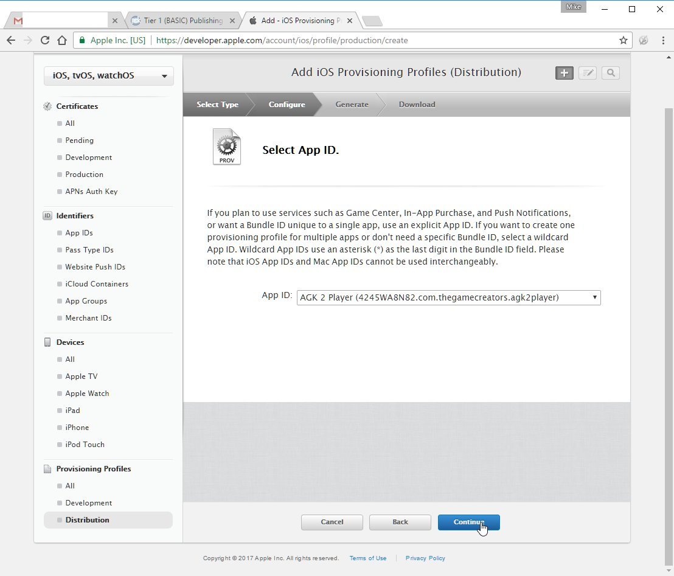The image size is (674, 576).
Task: Bookmark page with the star icon
Action: pyautogui.click(x=624, y=40)
